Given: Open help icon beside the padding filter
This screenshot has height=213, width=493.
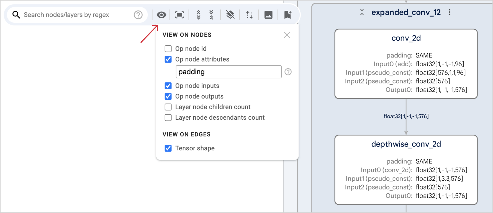Looking at the screenshot, I should [x=288, y=72].
